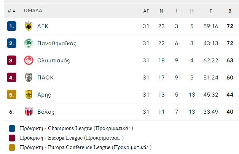239x154 pixels.
Task: Click the AEK team crest icon
Action: coord(29,26)
